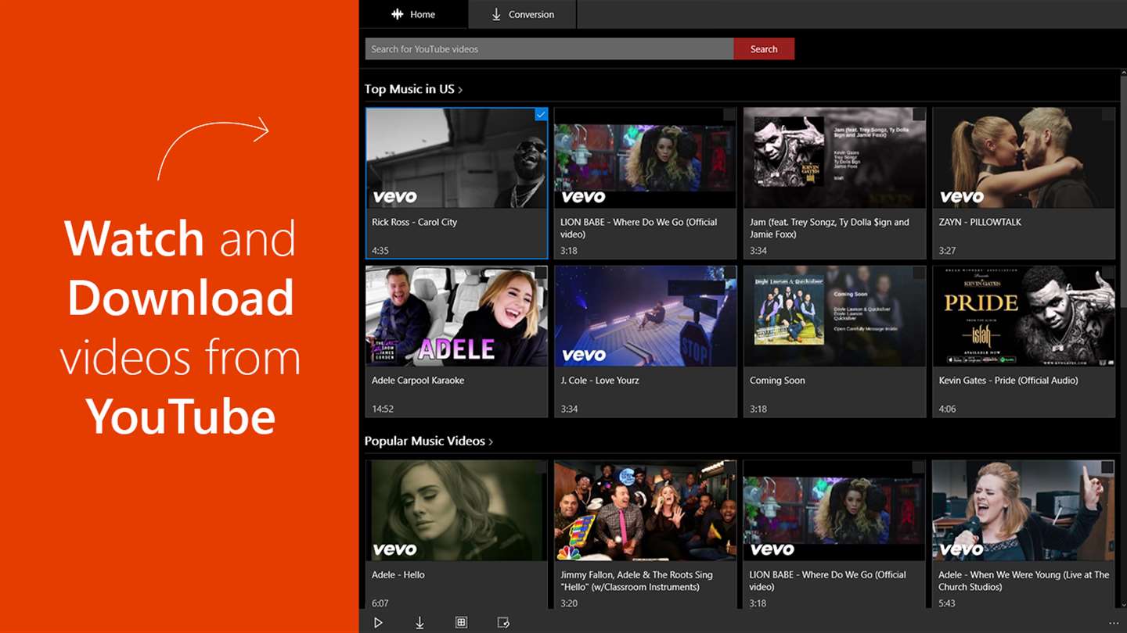The height and width of the screenshot is (633, 1127).
Task: Click LION BABE title under Popular Music Videos
Action: 828,581
